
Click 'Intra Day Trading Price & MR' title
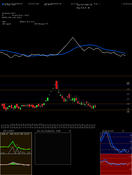click(x=49, y=131)
